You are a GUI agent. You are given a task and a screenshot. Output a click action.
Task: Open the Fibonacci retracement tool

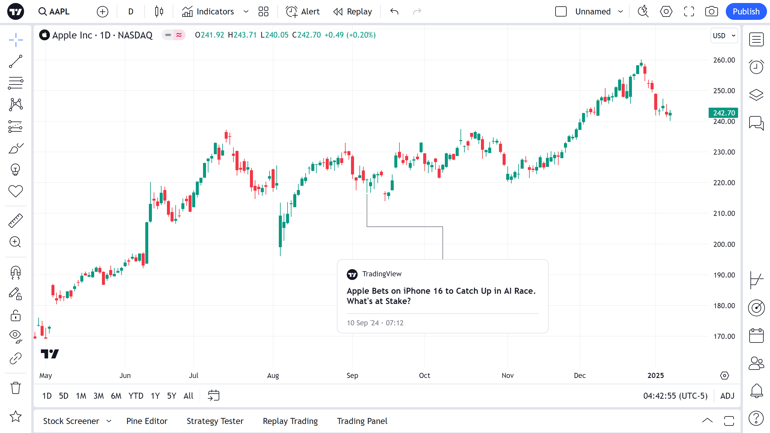pyautogui.click(x=16, y=83)
